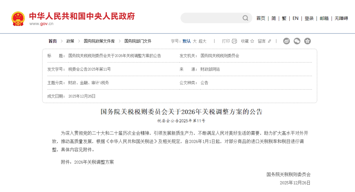Click the national emblem logo
This screenshot has width=355, height=192.
18,19
